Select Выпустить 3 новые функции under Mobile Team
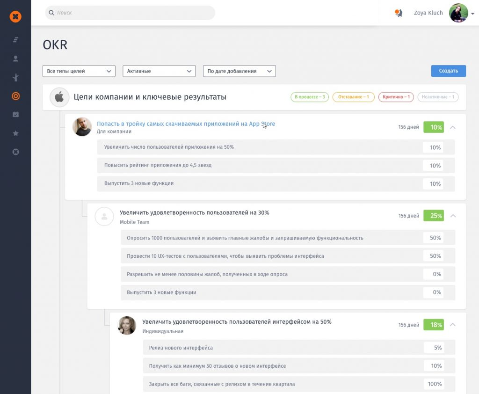 click(288, 292)
